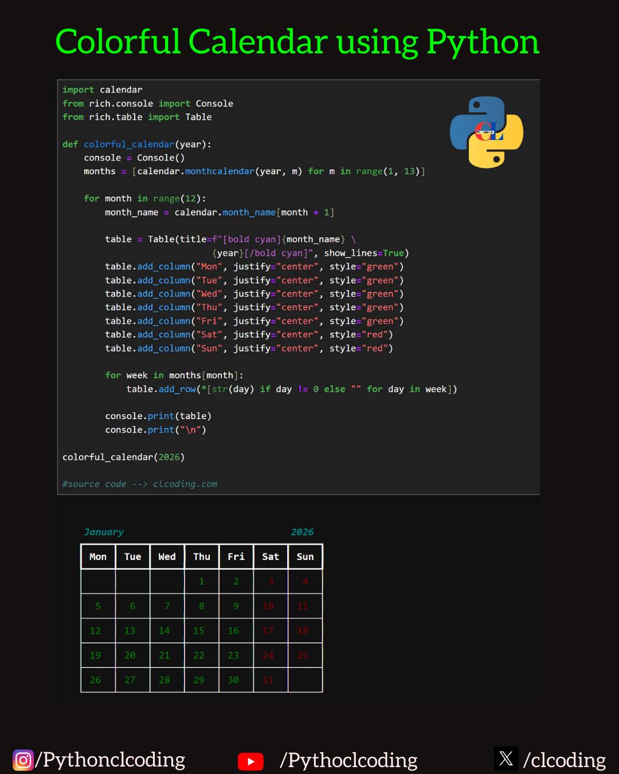Click the '#source code --> clcoding.com' comment
This screenshot has width=619, height=774.
pos(140,484)
